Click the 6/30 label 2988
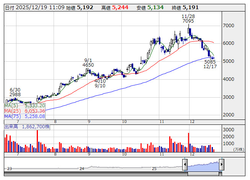The height and width of the screenshot is (180, 250). [x=15, y=94]
